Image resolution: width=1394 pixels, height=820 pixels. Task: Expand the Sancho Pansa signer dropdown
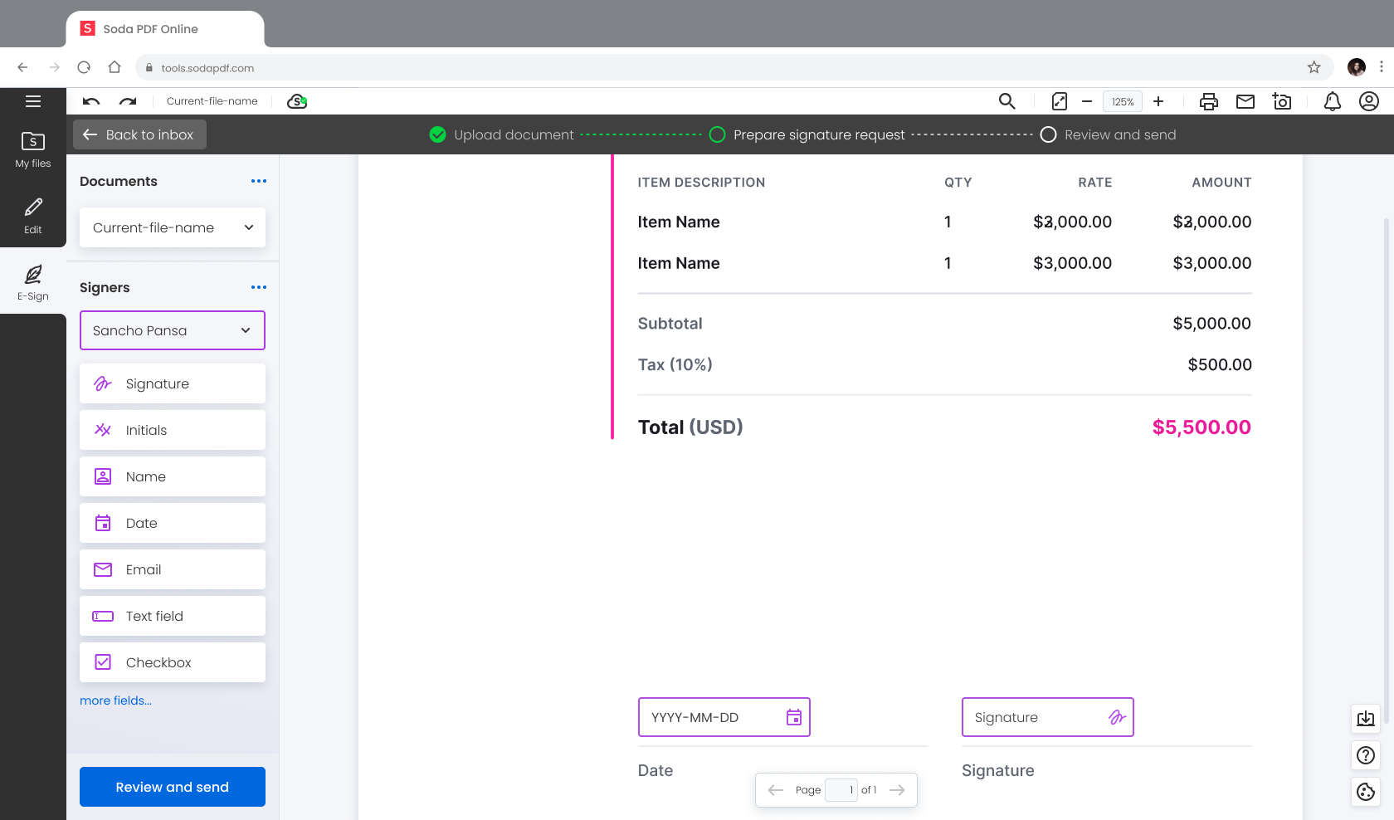[173, 330]
